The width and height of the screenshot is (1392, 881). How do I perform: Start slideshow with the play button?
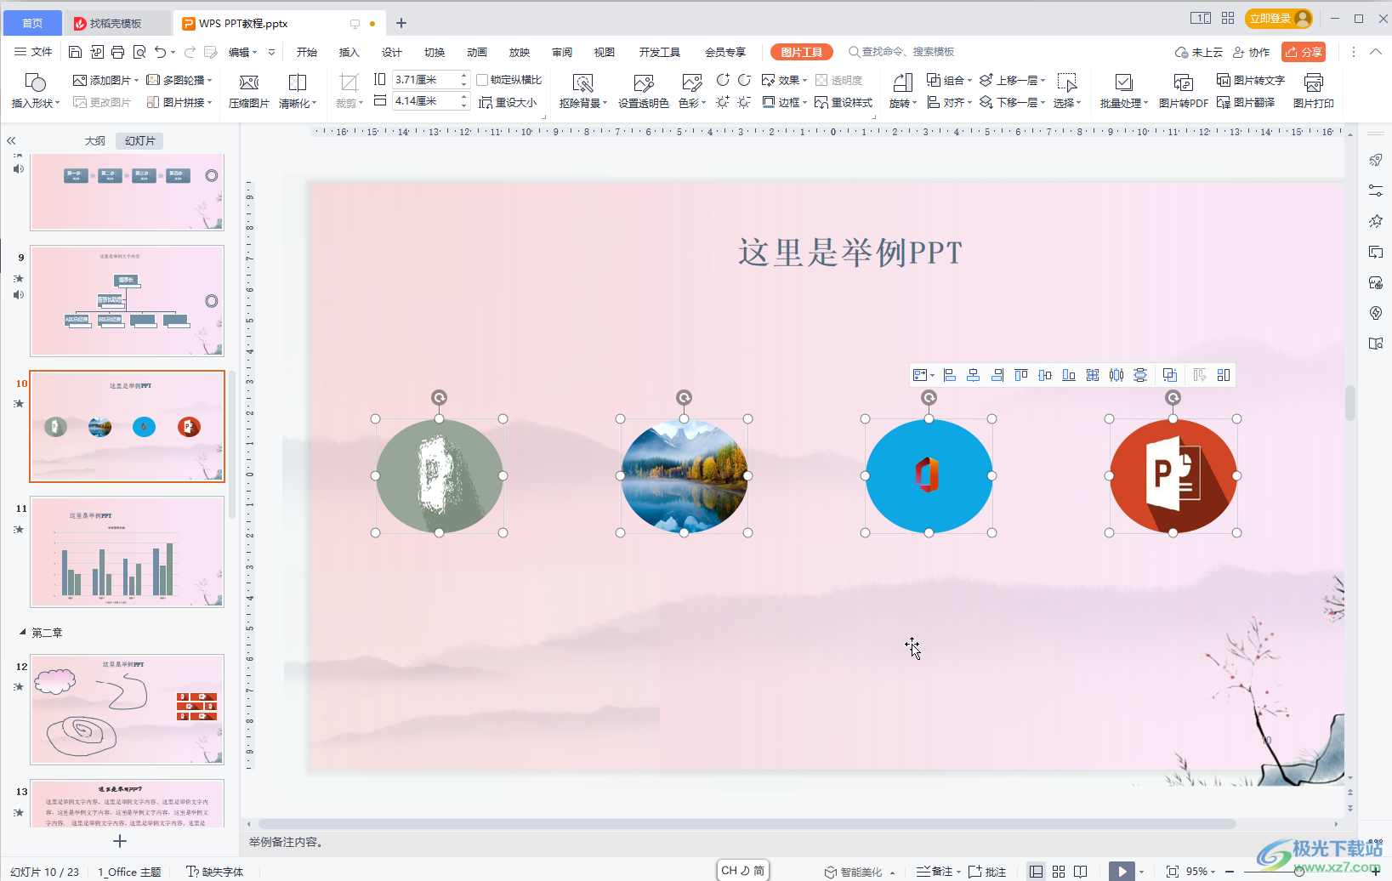tap(1122, 872)
